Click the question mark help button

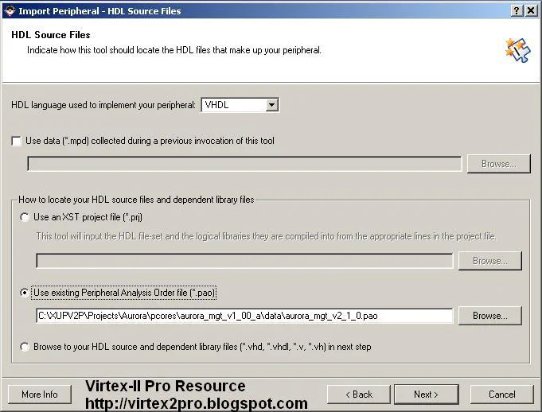click(x=517, y=10)
